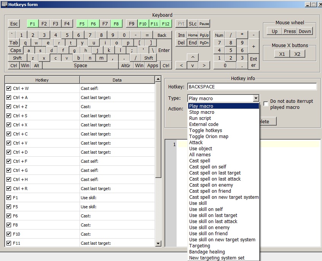Viewport: 322px width, 261px height.
Task: Click the X2 mouse button
Action: click(x=297, y=54)
